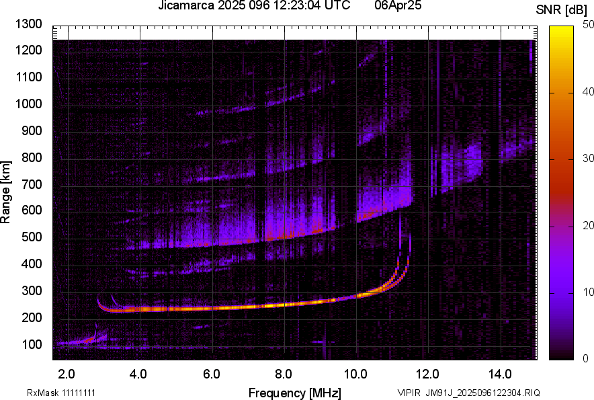Click the frequency axis label '8.0'
The height and width of the screenshot is (400, 594).
283,374
